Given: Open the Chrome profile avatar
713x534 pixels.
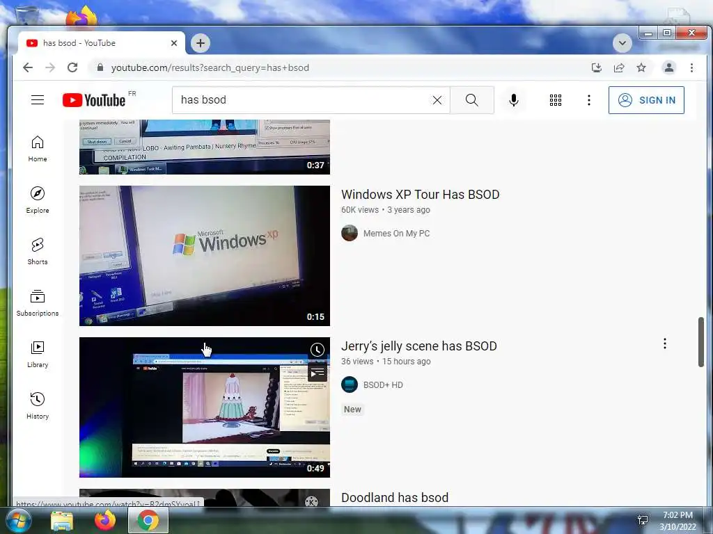Looking at the screenshot, I should pos(669,67).
